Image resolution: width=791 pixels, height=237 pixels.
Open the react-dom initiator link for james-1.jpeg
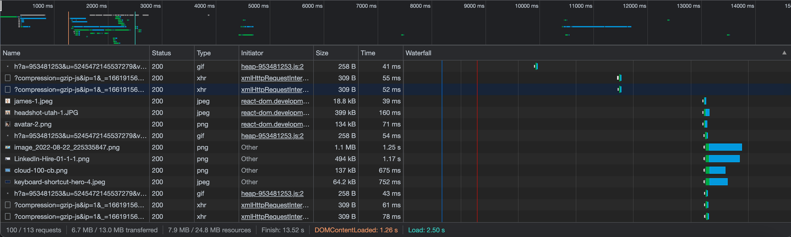tap(275, 101)
